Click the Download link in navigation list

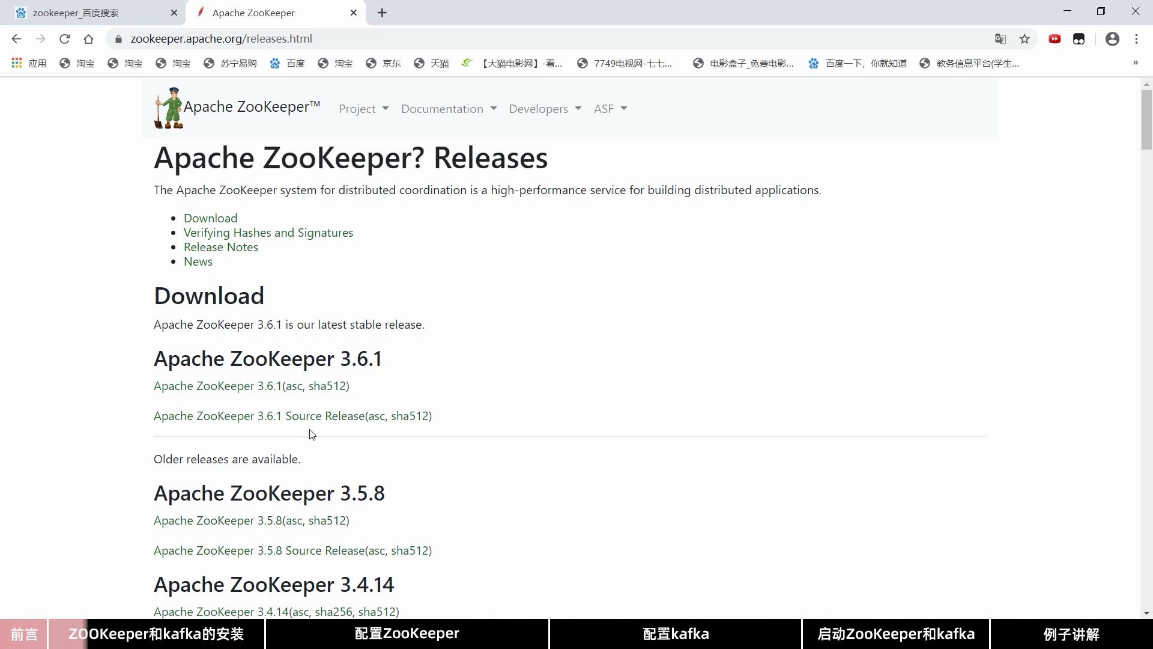(211, 218)
